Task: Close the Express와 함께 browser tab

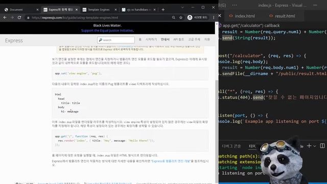Action: pyautogui.click(x=77, y=10)
